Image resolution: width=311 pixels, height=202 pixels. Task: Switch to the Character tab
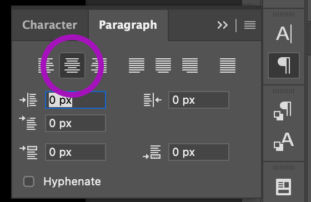(49, 25)
